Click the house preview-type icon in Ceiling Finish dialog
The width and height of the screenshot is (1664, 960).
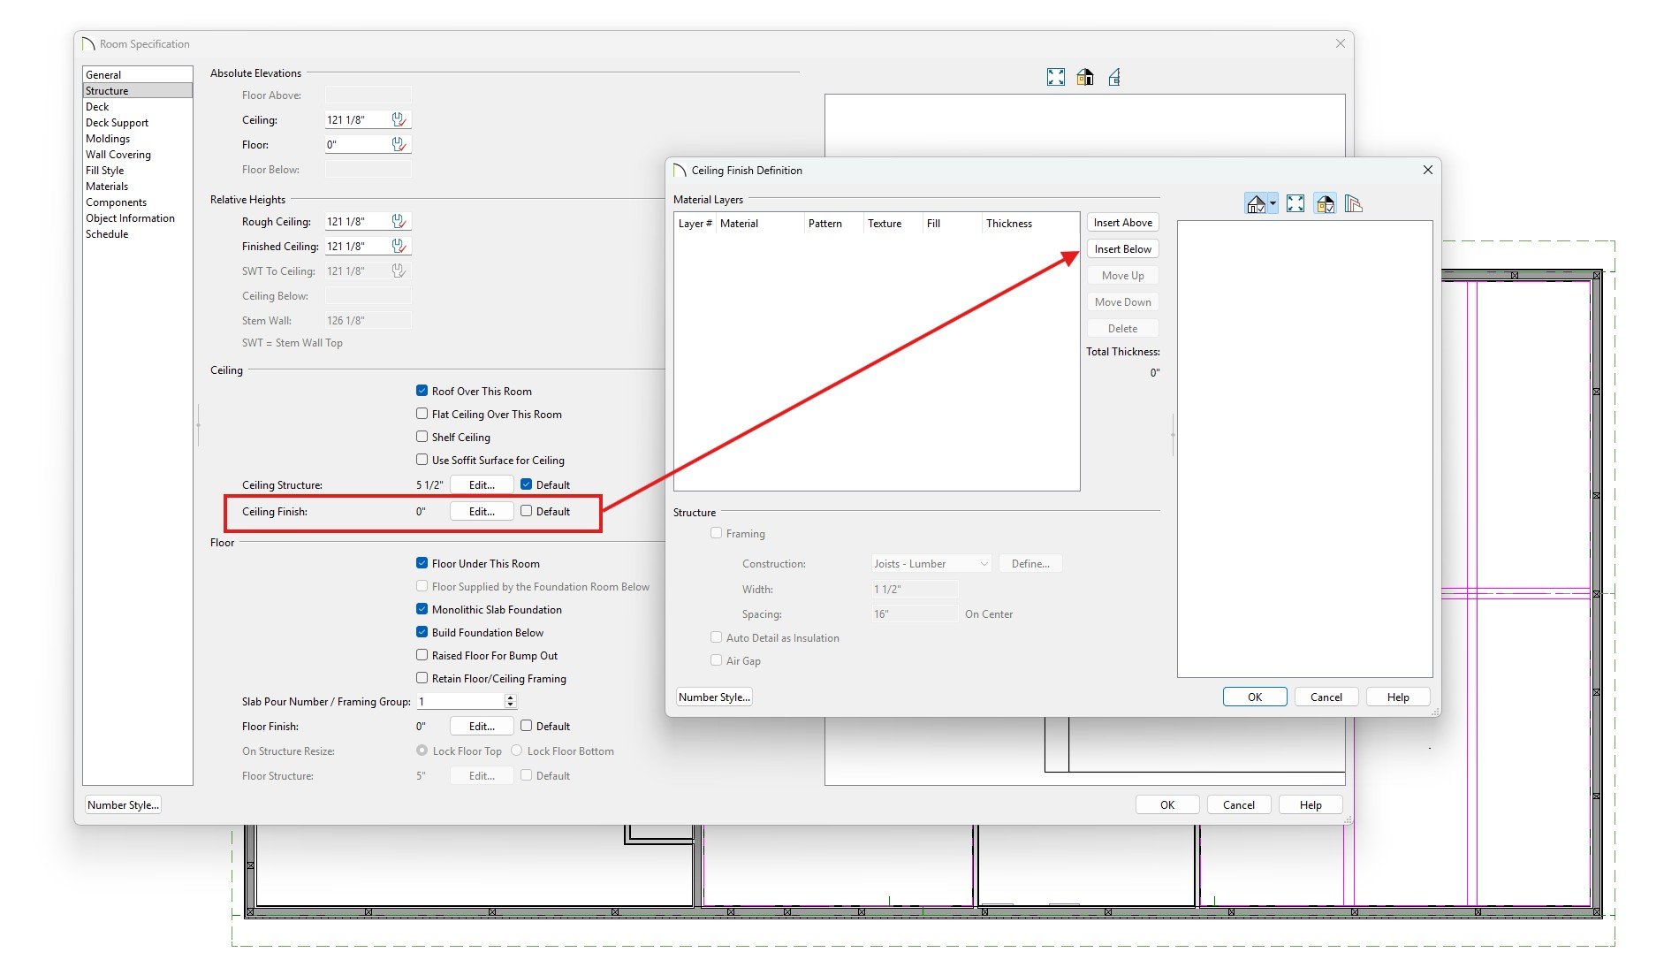coord(1255,204)
